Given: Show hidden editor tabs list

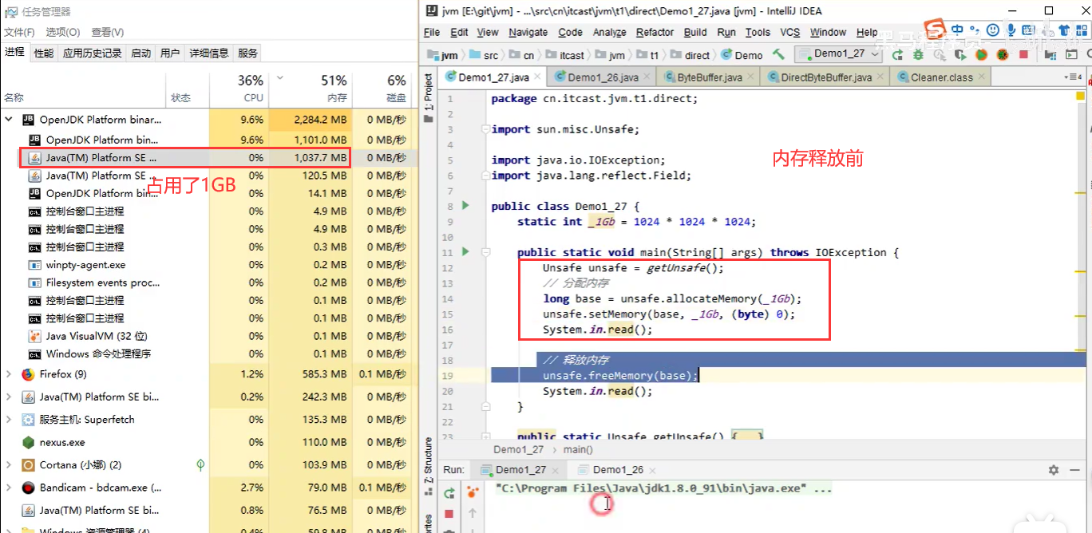Looking at the screenshot, I should point(1074,77).
